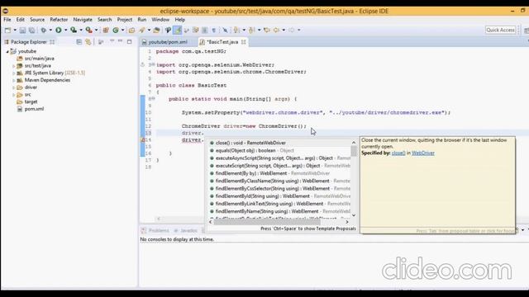Follow the WebDriver link in the Javadoc popup
529x297 pixels.
423,153
